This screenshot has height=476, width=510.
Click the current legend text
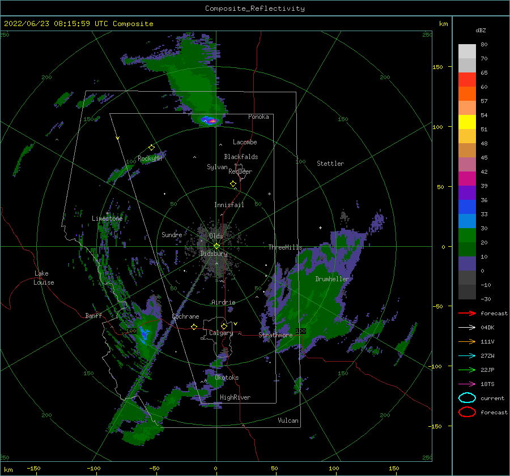pyautogui.click(x=492, y=398)
